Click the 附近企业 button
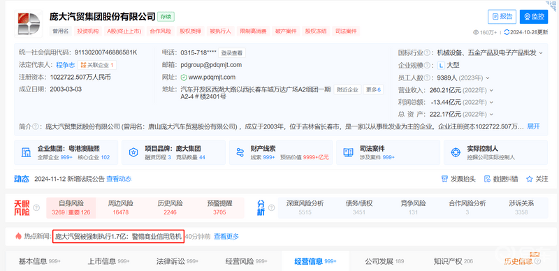559x271 pixels. 347,89
